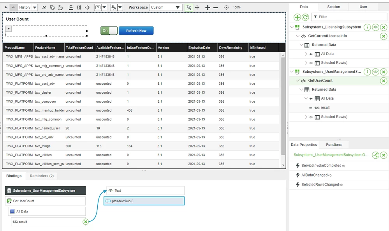Open the Reminders (2) tab
This screenshot has width=389, height=231.
point(42,176)
